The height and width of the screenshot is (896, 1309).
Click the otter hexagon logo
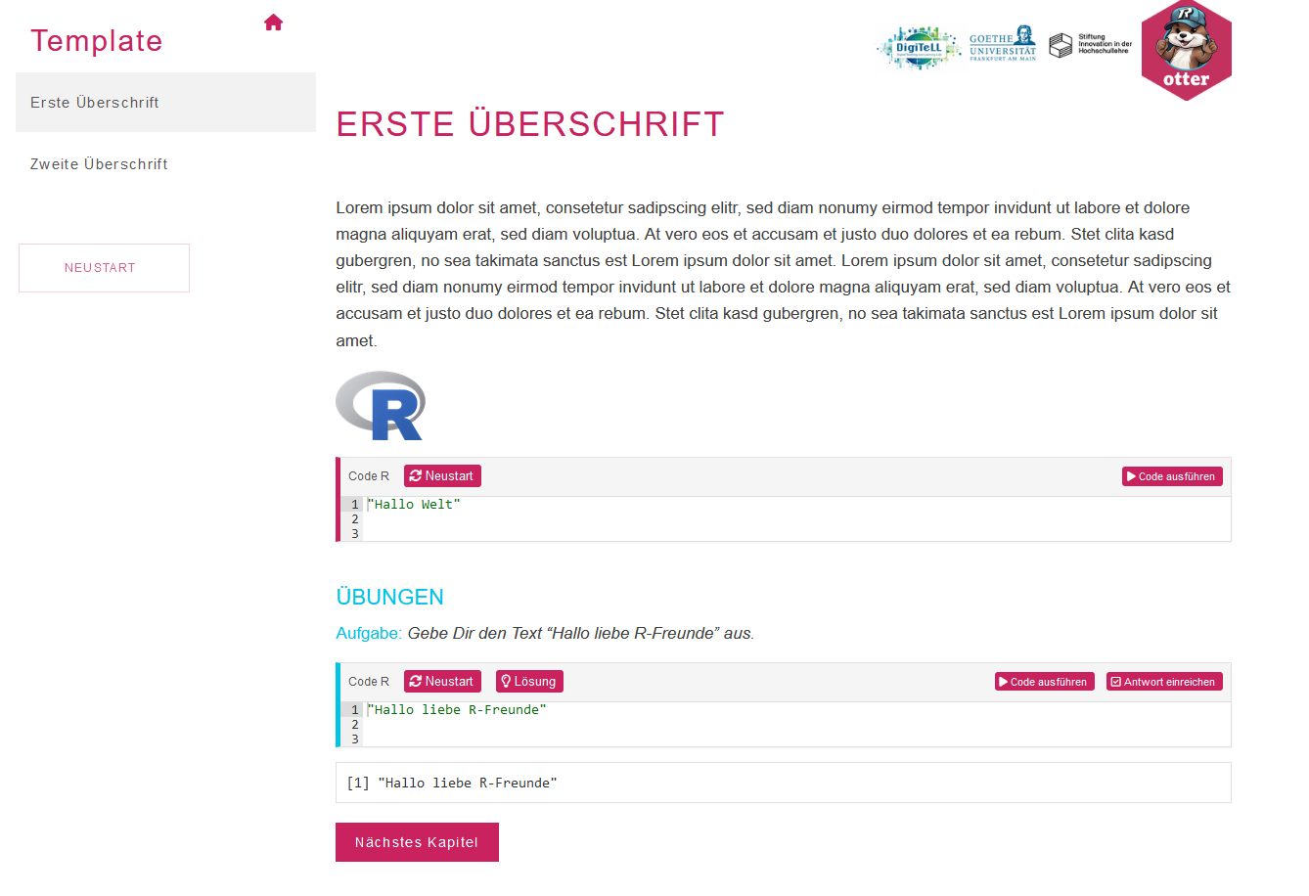click(1186, 50)
